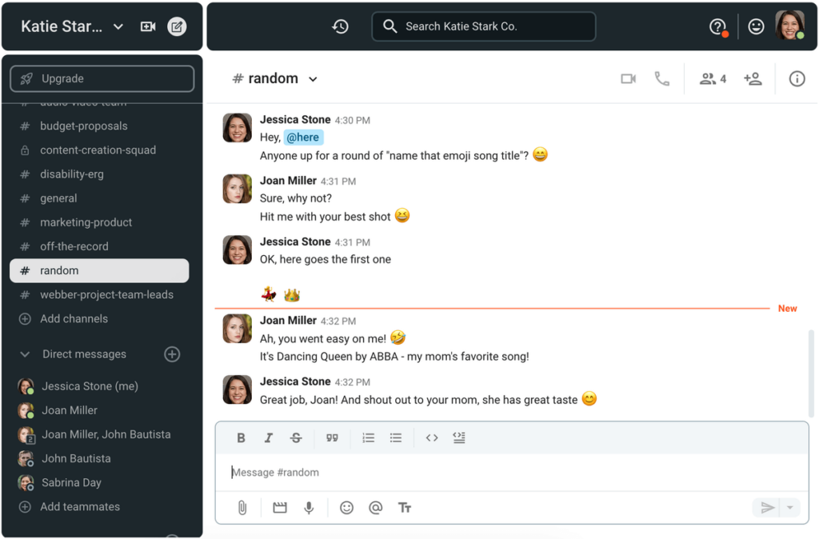This screenshot has width=819, height=539.
Task: Click the add people icon in the header
Action: [x=753, y=78]
